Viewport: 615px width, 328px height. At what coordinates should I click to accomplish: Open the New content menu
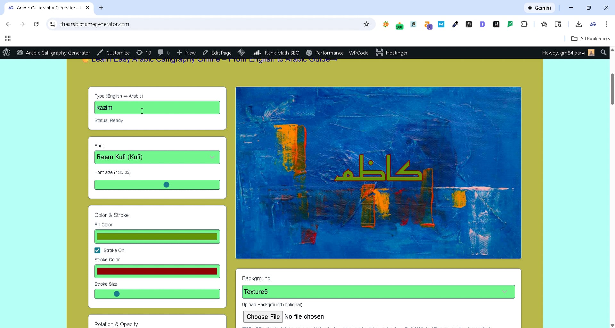coord(186,53)
